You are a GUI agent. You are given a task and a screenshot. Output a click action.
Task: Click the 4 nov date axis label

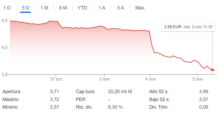pos(150,79)
